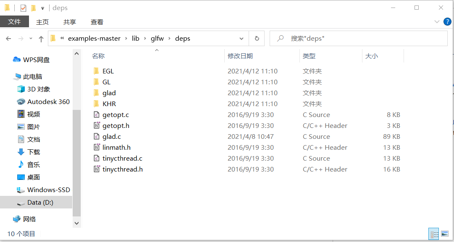This screenshot has width=454, height=242.
Task: Click the 2021/4/8 10:47 date cell
Action: (250, 136)
